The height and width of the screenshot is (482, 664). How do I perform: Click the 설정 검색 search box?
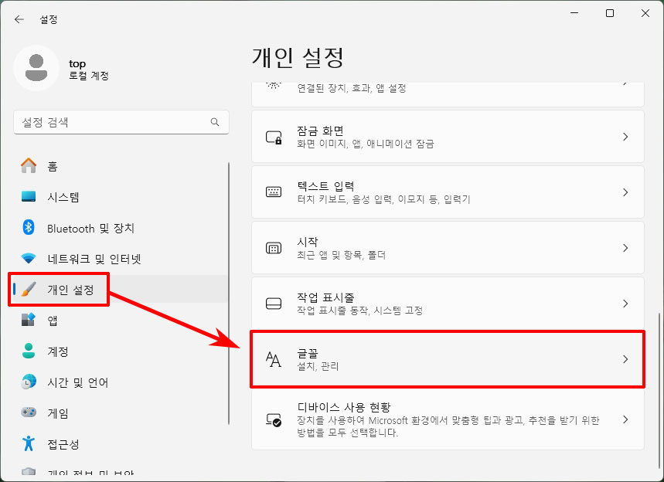[121, 122]
